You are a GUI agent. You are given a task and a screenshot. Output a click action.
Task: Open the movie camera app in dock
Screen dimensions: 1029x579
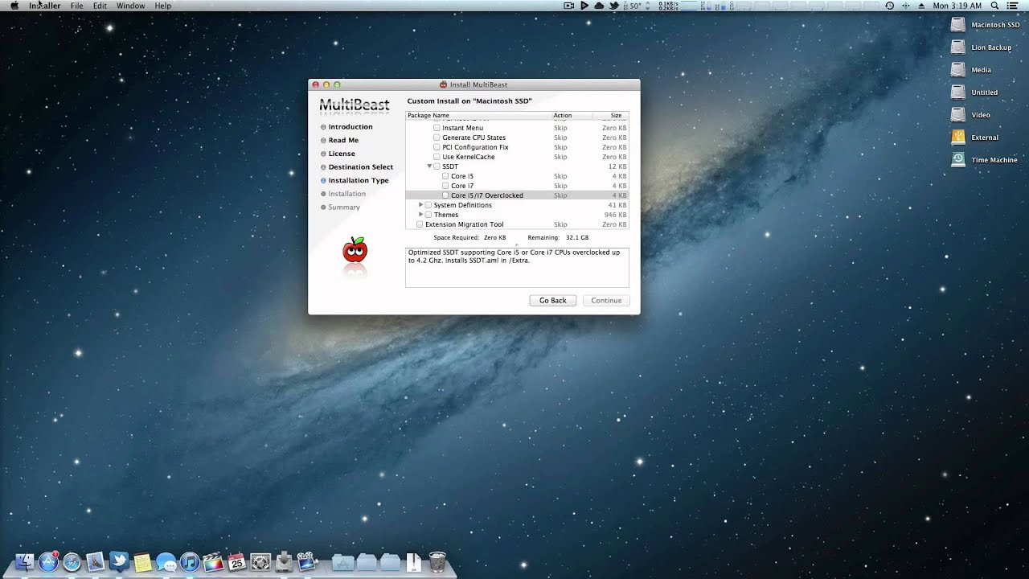point(307,561)
